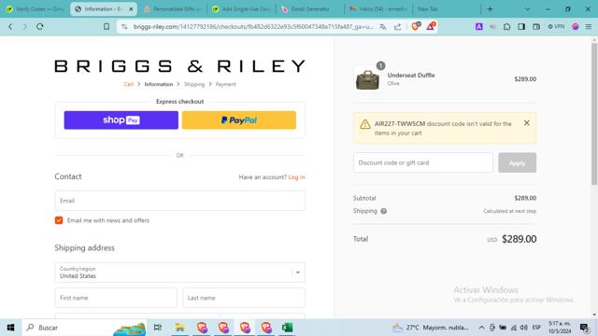
Task: Click the Apply discount button
Action: click(x=517, y=162)
